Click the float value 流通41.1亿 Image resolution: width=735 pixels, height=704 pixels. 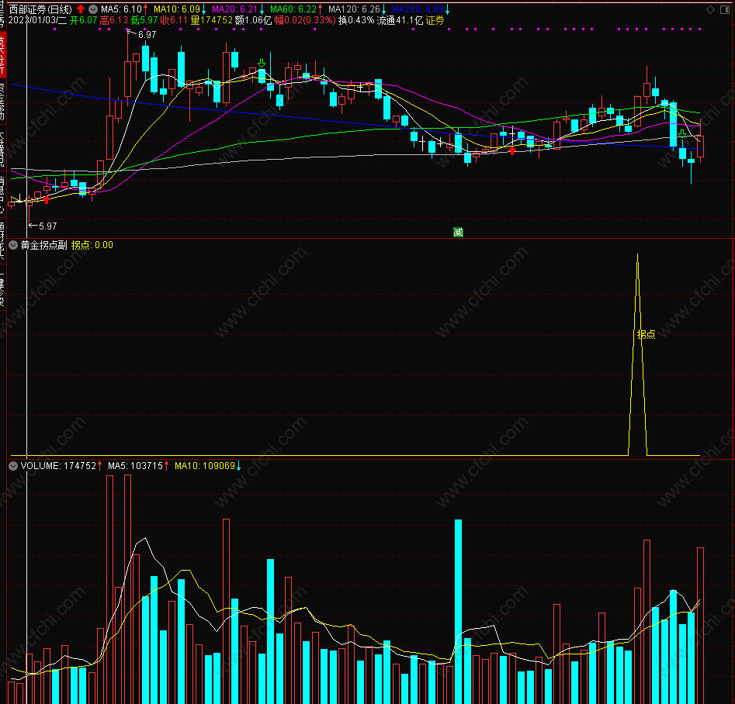point(400,20)
